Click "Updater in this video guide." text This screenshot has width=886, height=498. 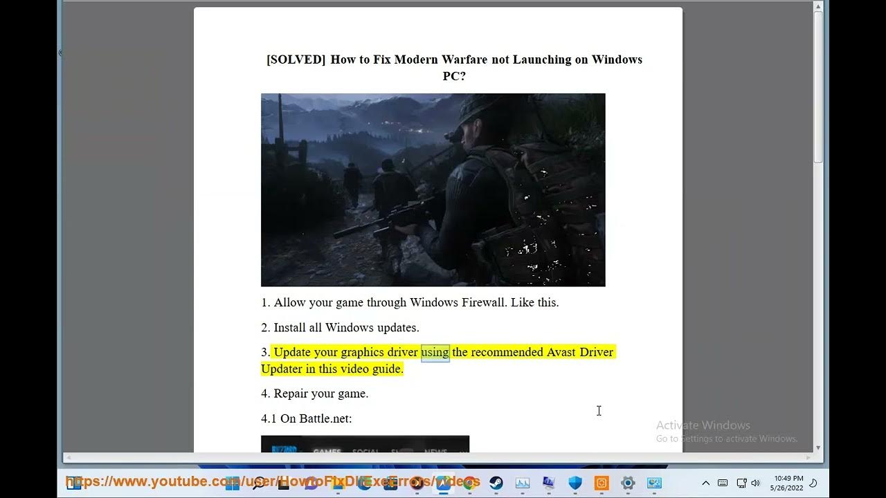332,369
